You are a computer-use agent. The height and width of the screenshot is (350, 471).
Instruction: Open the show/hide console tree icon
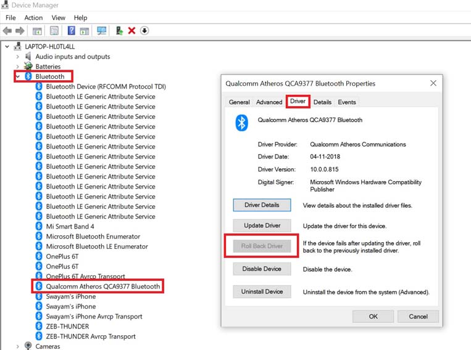point(37,31)
